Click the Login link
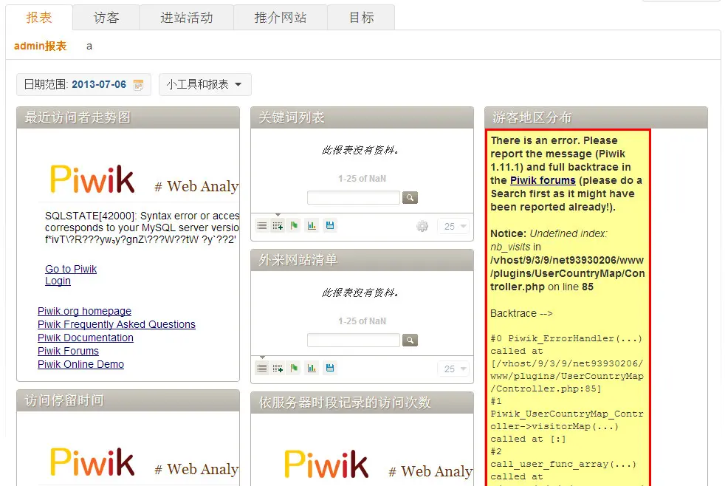The height and width of the screenshot is (486, 725). click(58, 281)
